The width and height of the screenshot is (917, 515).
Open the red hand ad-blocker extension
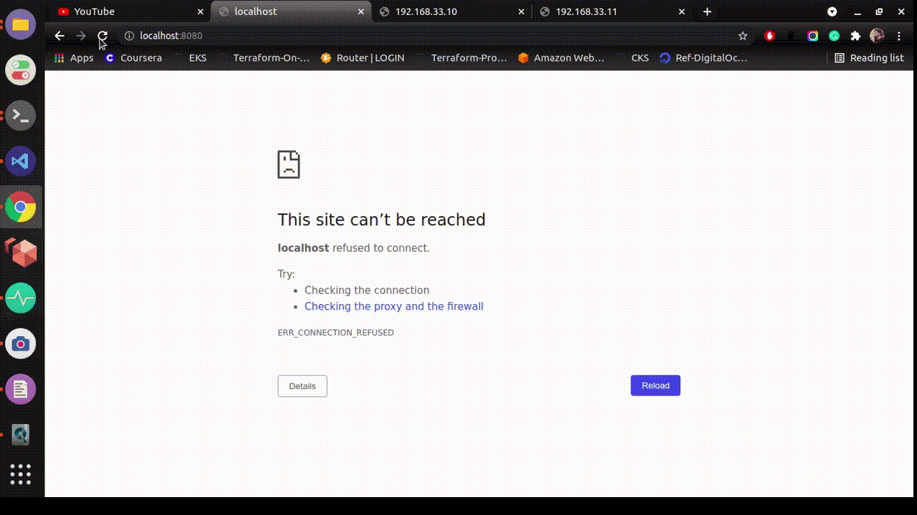[x=769, y=36]
